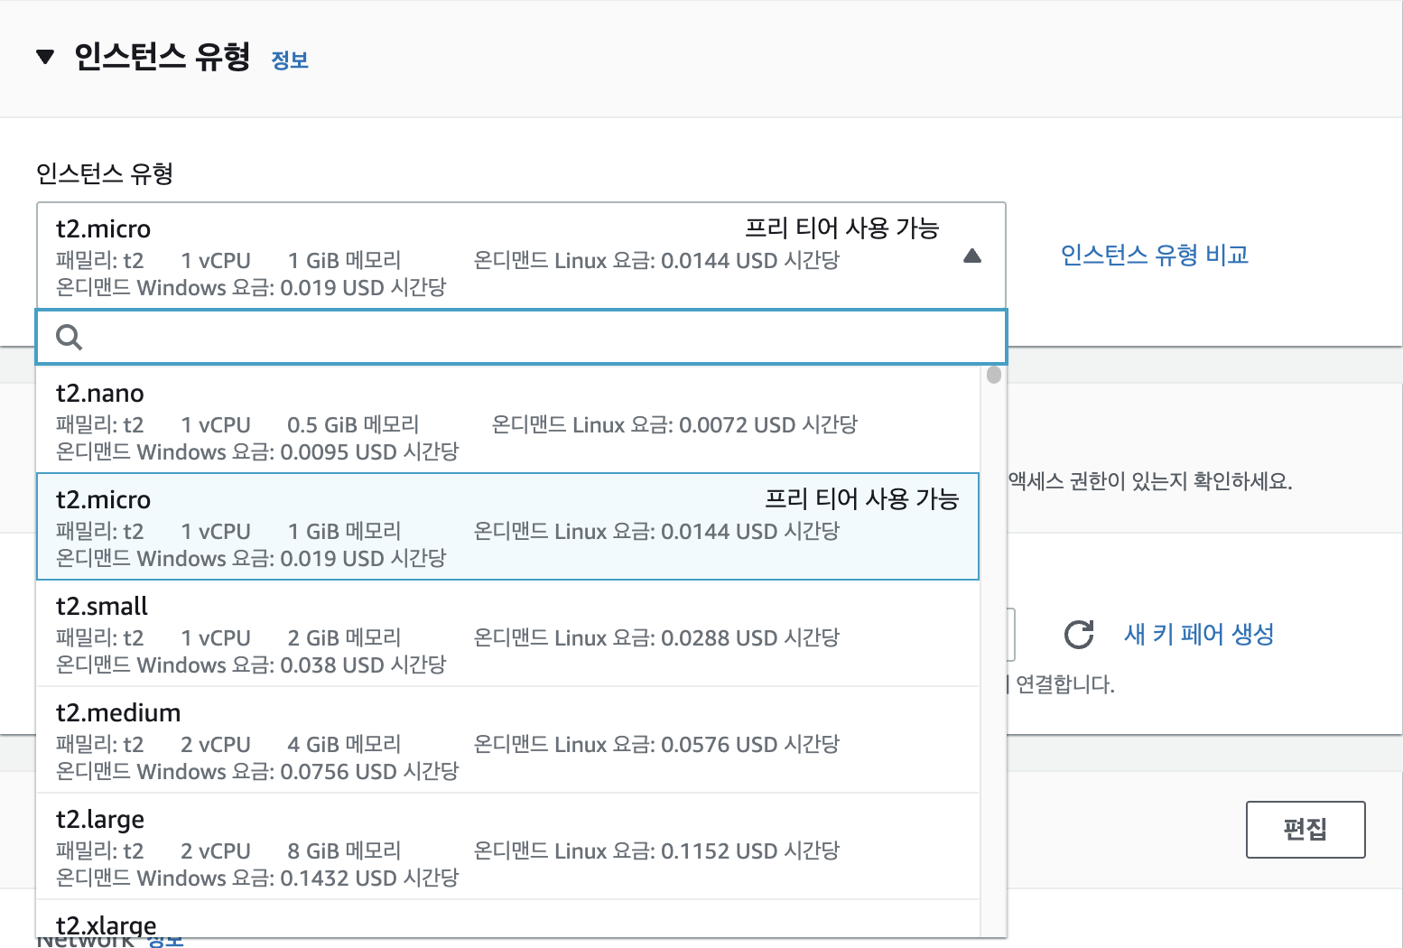Click the 프리 티어 사용 가능 label in the list
Image resolution: width=1403 pixels, height=948 pixels.
pos(862,499)
